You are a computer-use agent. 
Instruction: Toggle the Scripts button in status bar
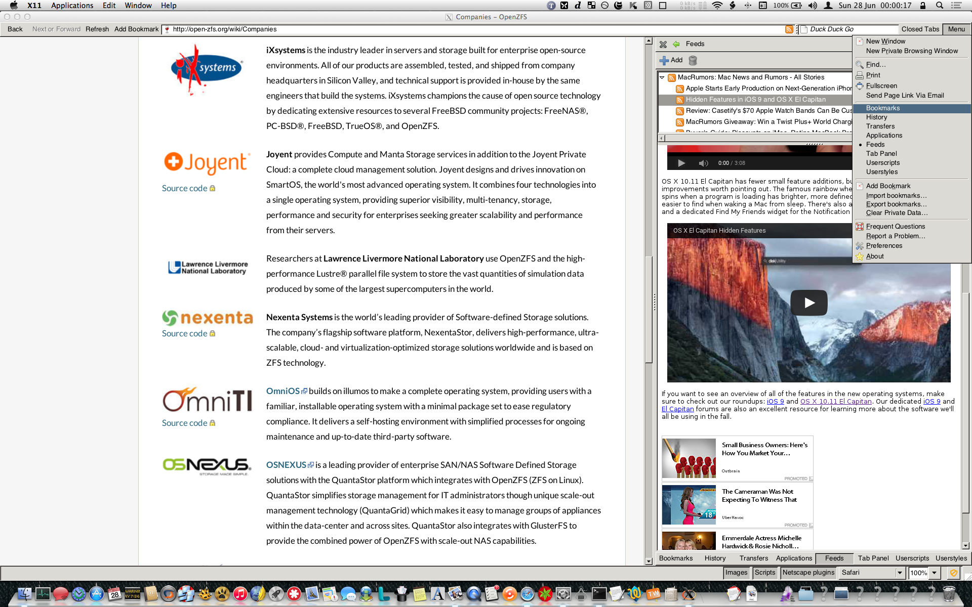[x=764, y=573]
